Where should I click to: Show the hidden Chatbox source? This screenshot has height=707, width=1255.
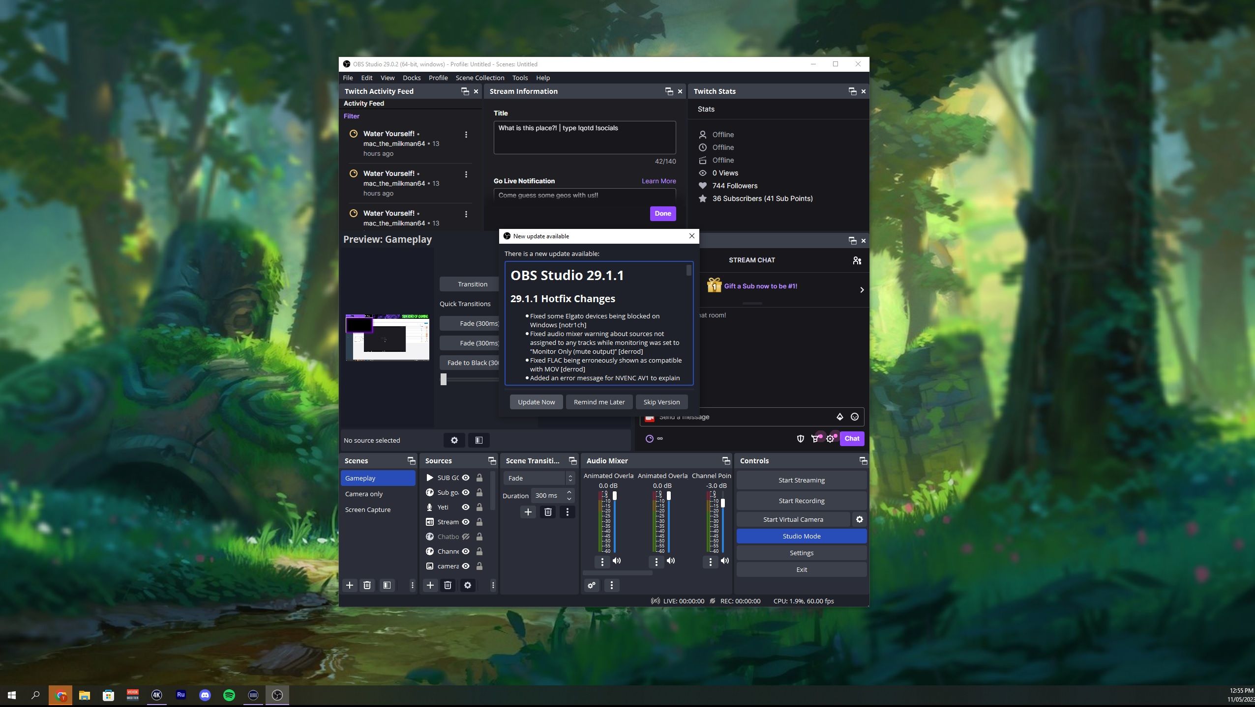[x=465, y=537]
